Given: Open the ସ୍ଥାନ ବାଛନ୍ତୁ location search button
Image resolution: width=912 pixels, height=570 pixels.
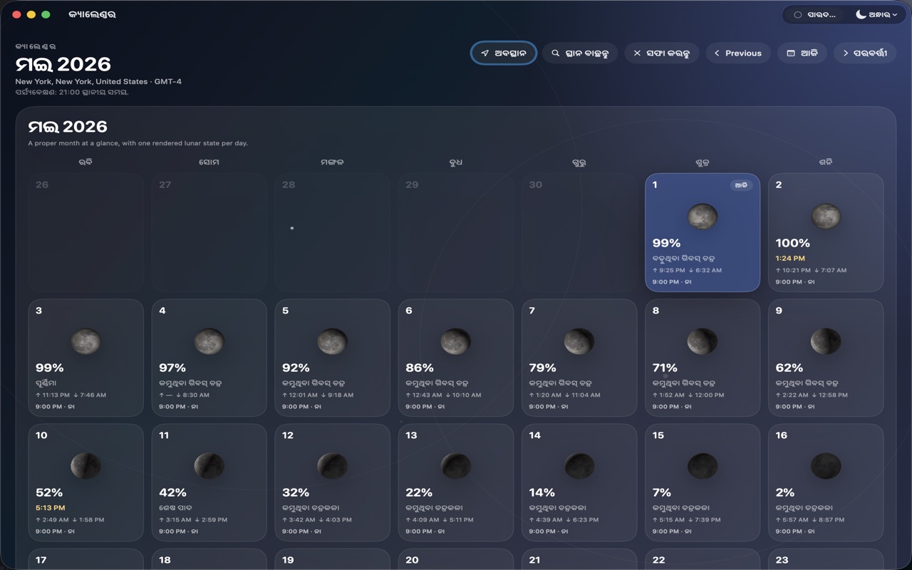Looking at the screenshot, I should coord(579,53).
